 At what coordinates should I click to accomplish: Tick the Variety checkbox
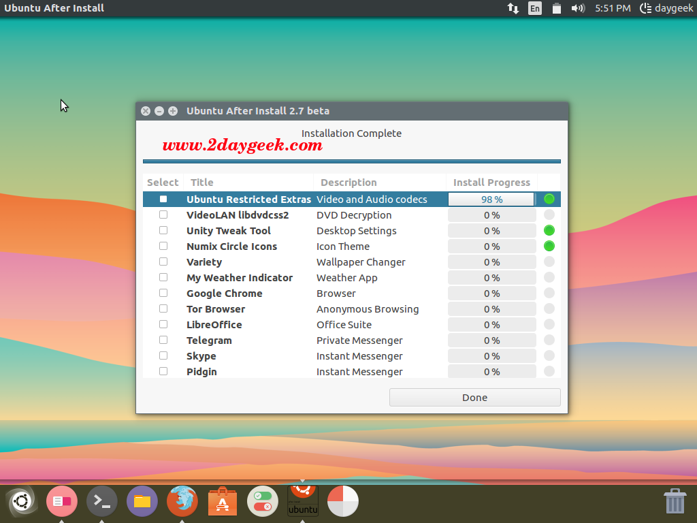[163, 261]
